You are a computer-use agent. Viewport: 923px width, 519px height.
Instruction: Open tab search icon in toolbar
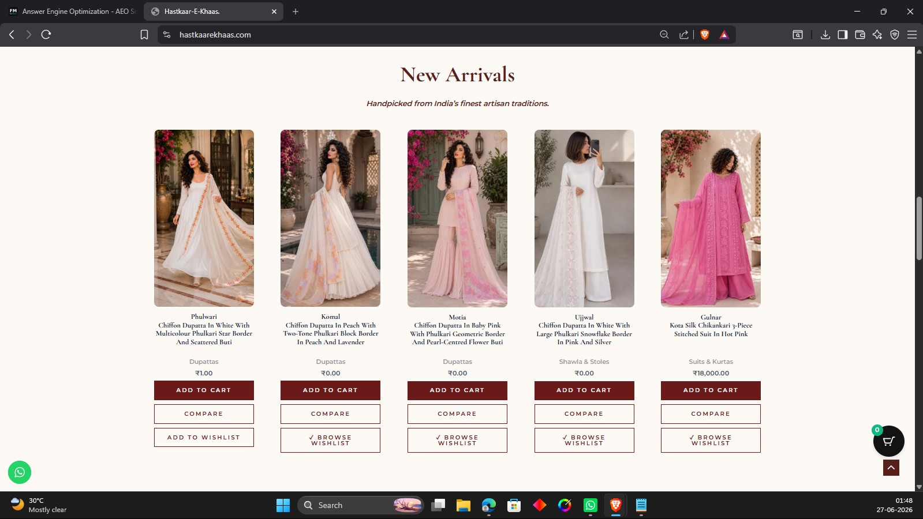click(798, 35)
